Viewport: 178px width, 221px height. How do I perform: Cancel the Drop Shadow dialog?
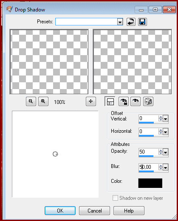click(x=94, y=211)
